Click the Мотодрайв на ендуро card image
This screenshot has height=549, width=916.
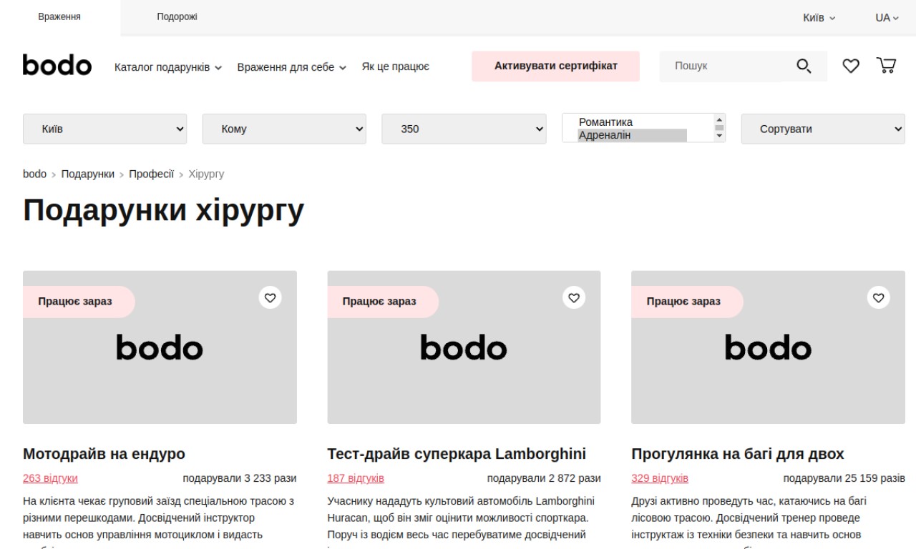160,347
